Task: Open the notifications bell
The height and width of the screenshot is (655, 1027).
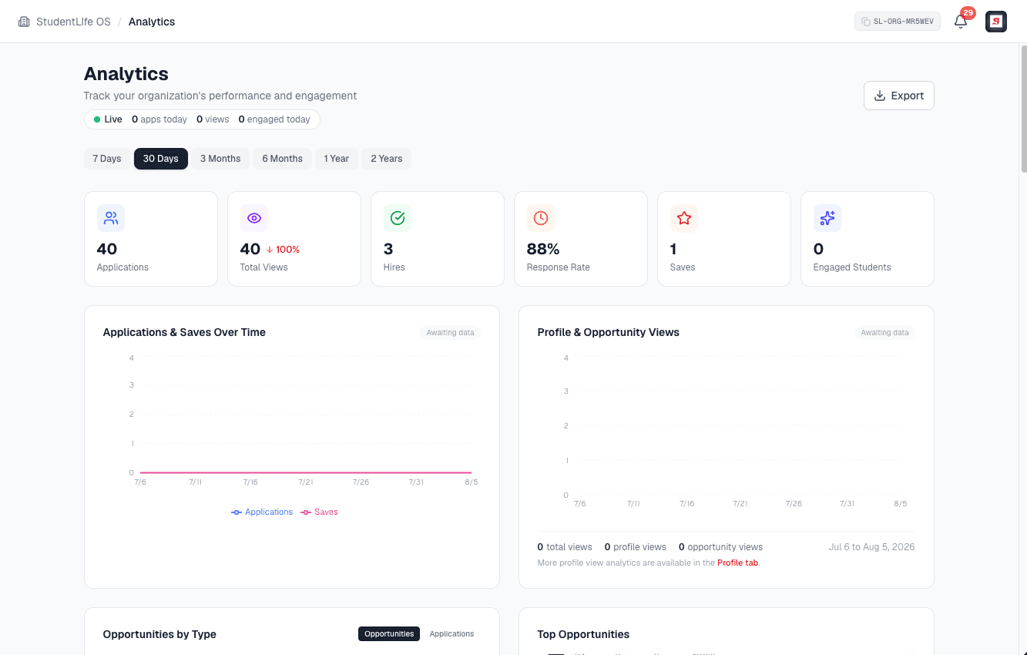Action: (961, 22)
